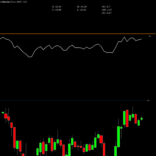Select the low price text L: 12.85
This screenshot has width=156, height=156.
coord(81,10)
